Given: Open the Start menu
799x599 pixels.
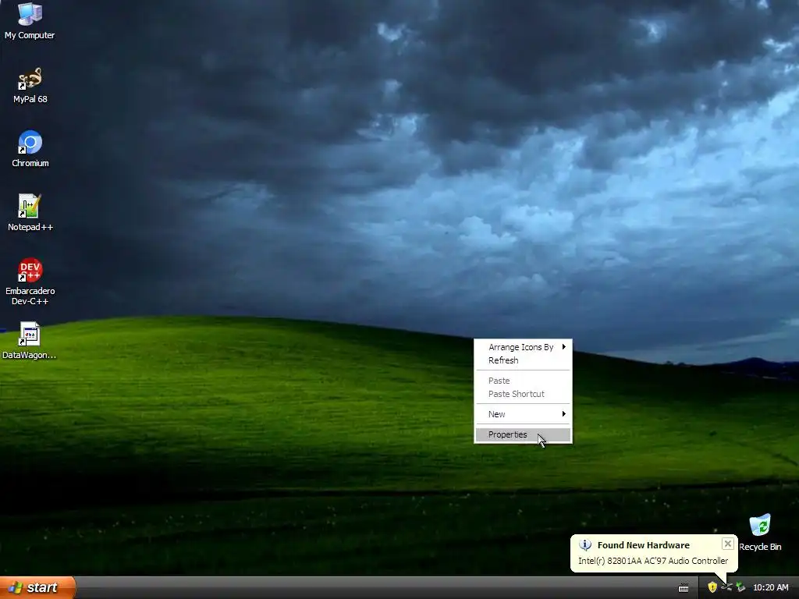Looking at the screenshot, I should click(37, 587).
